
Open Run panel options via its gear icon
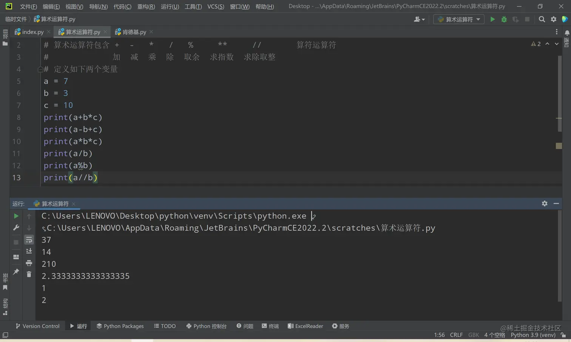coord(545,203)
